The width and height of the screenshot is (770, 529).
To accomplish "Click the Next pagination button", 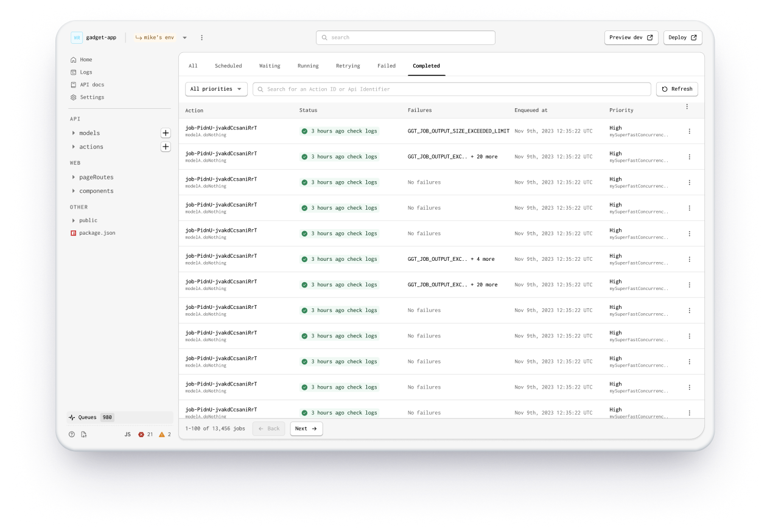I will 306,429.
